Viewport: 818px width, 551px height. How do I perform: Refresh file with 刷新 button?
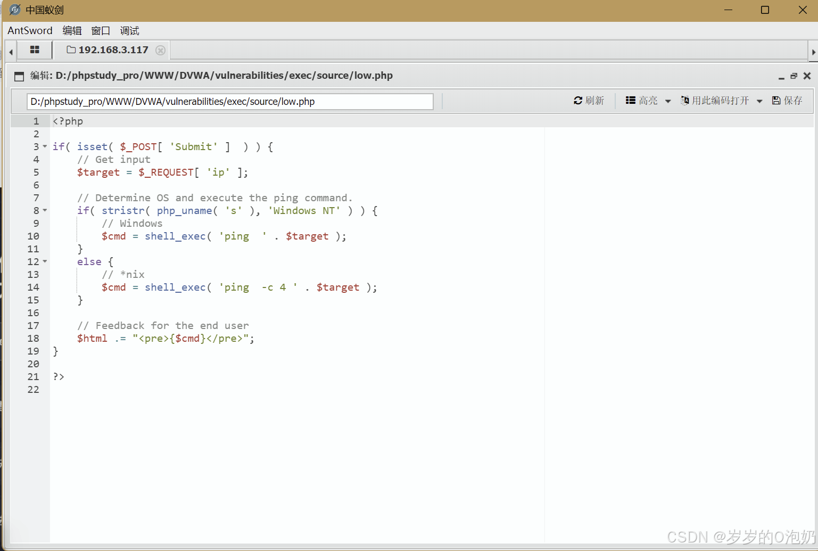click(x=589, y=101)
